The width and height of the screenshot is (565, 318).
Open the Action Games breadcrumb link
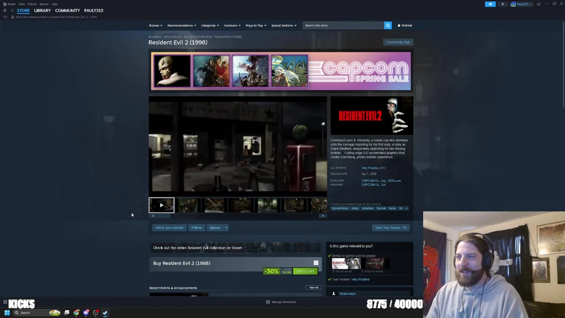173,37
